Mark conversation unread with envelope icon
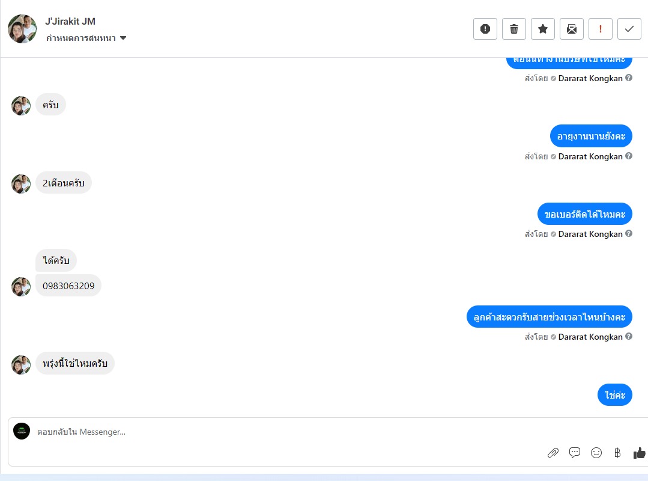Image resolution: width=648 pixels, height=481 pixels. tap(572, 29)
